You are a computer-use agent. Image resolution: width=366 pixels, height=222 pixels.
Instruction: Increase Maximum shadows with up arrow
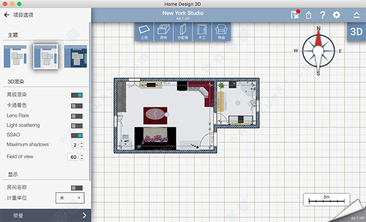(x=82, y=143)
